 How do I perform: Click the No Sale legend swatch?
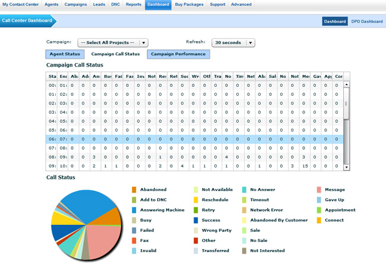tap(244, 240)
